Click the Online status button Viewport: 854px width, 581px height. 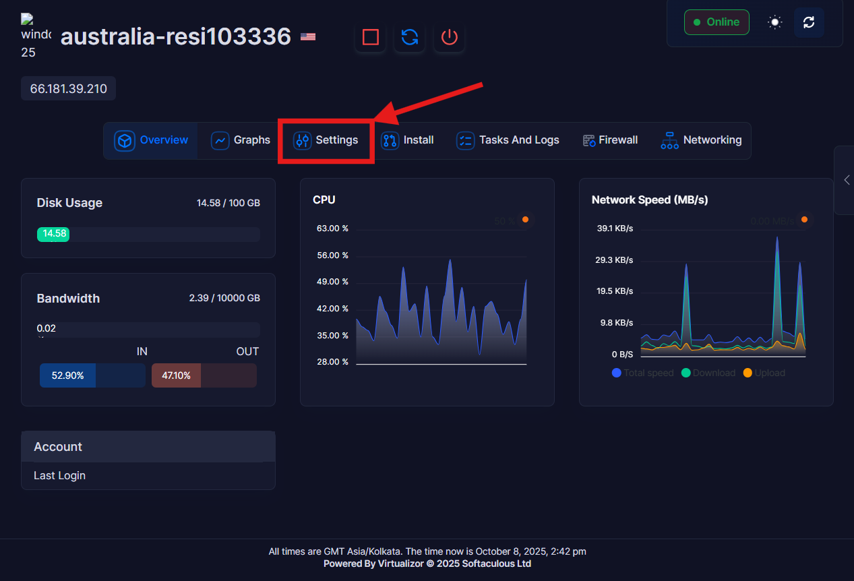tap(716, 22)
